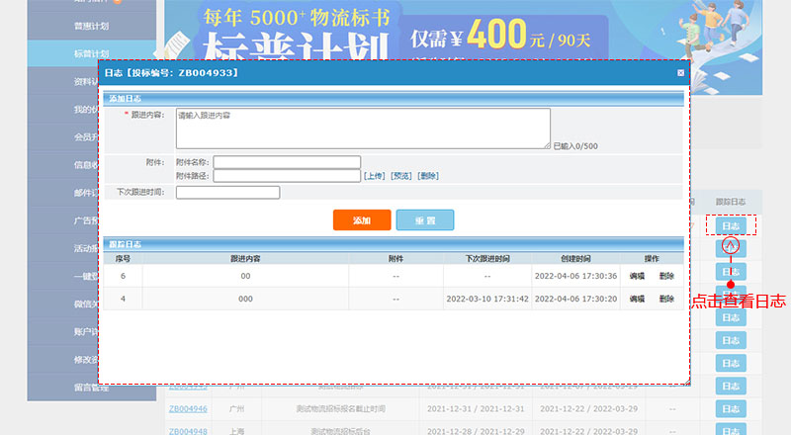Click the [上传] attachment link
The image size is (791, 435).
(x=375, y=176)
